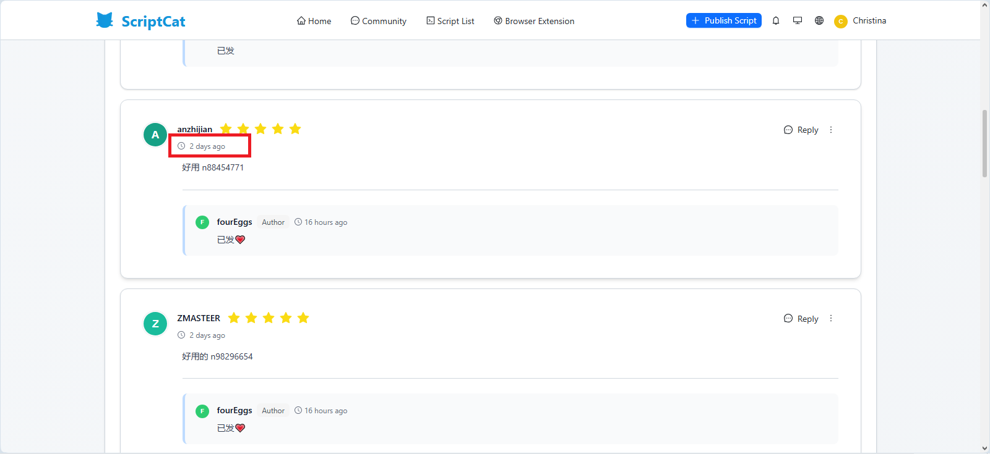The image size is (990, 454).
Task: Open Christina account menu
Action: pos(869,20)
